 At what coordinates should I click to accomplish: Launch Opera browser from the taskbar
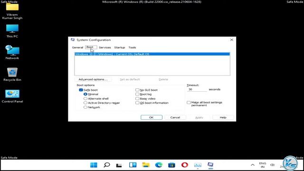coord(185,165)
